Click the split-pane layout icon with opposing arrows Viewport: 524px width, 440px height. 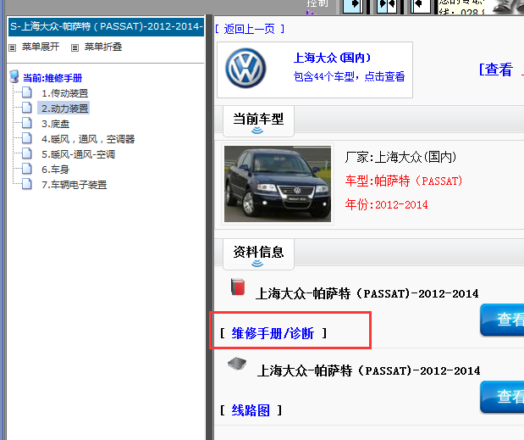tap(386, 6)
